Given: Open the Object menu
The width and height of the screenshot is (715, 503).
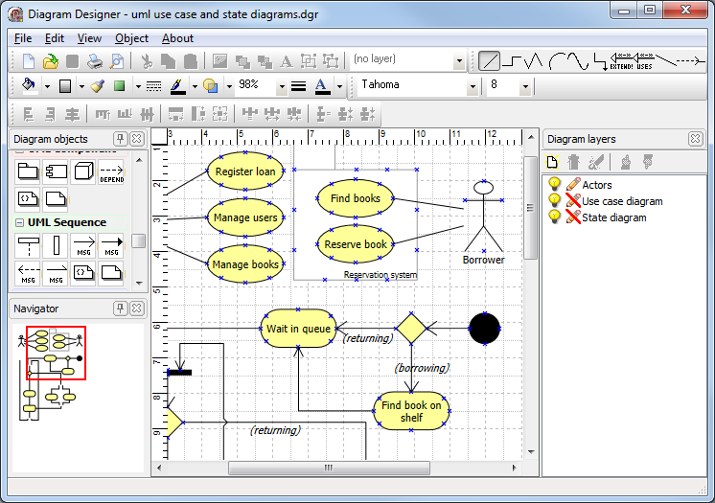Looking at the screenshot, I should pyautogui.click(x=131, y=38).
